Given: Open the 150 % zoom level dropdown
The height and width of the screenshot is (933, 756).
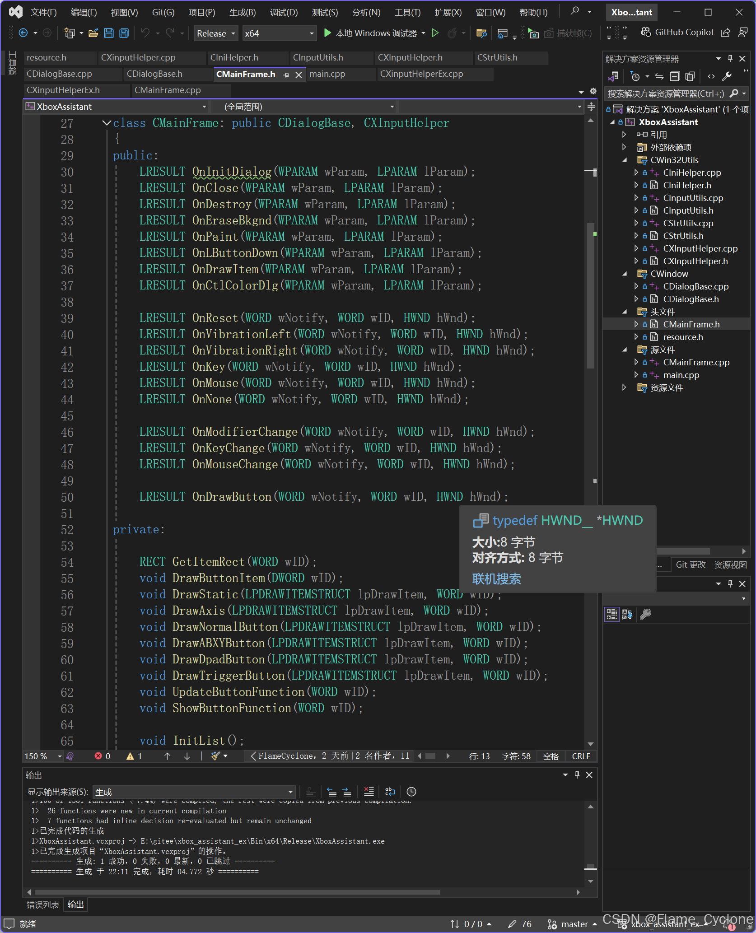Looking at the screenshot, I should (43, 756).
